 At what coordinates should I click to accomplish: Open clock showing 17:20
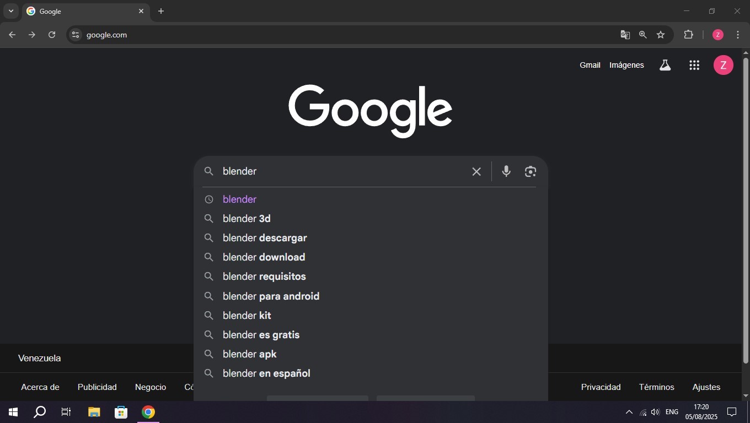pyautogui.click(x=701, y=412)
